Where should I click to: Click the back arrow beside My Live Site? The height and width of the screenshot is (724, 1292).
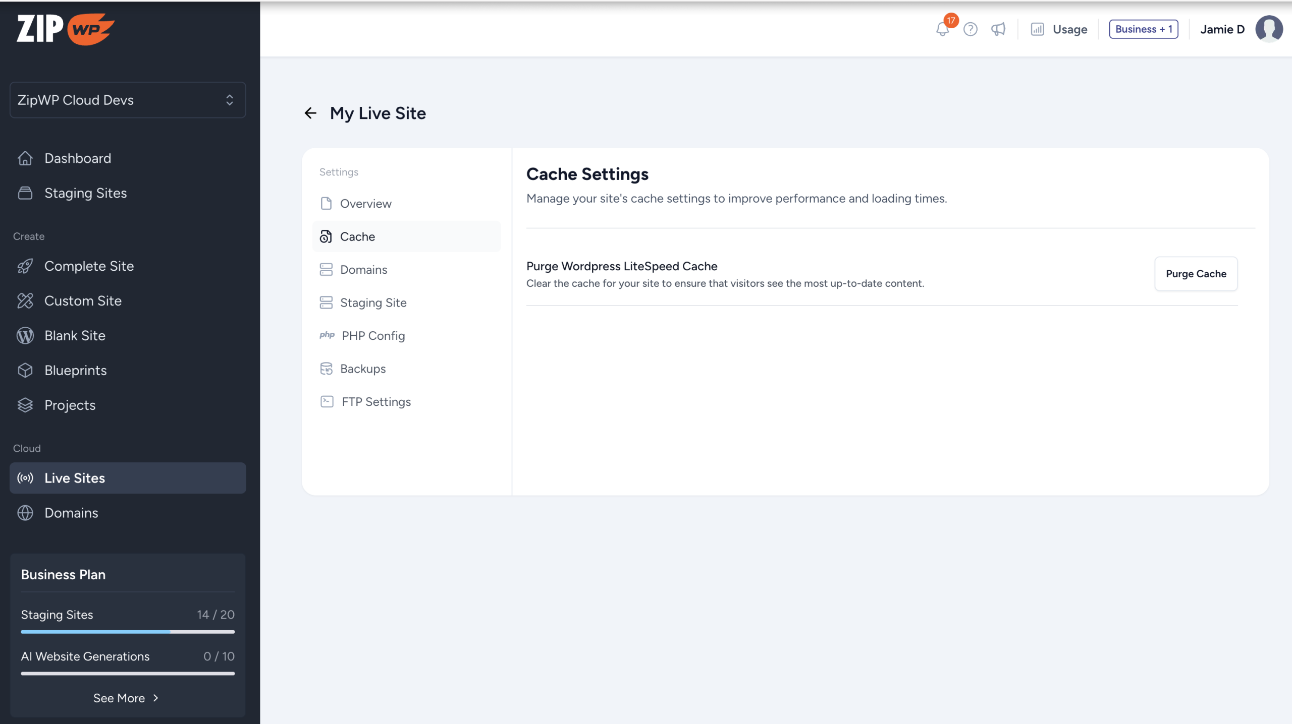coord(310,113)
